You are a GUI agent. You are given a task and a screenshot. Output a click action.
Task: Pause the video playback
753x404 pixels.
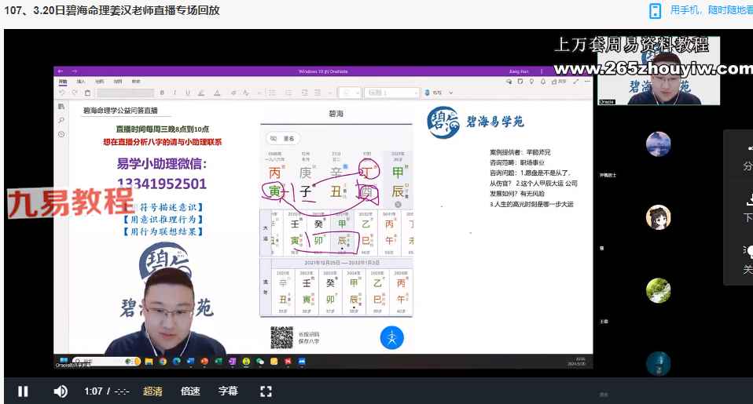[23, 391]
